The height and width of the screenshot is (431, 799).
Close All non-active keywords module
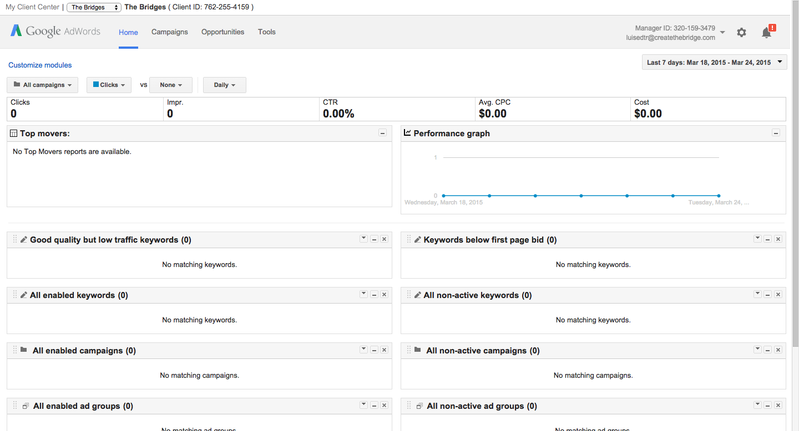tap(778, 294)
